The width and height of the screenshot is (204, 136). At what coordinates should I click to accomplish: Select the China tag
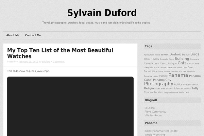pyautogui.click(x=196, y=64)
